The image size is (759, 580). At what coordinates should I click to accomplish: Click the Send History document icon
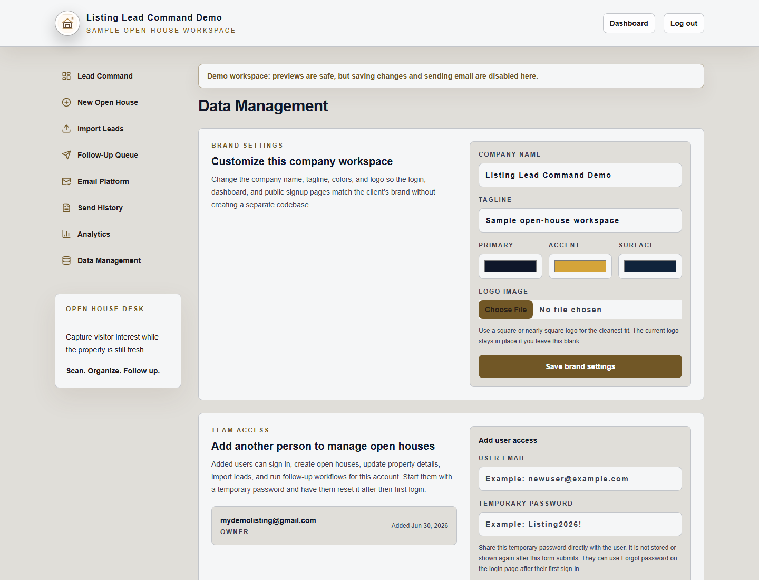point(66,208)
